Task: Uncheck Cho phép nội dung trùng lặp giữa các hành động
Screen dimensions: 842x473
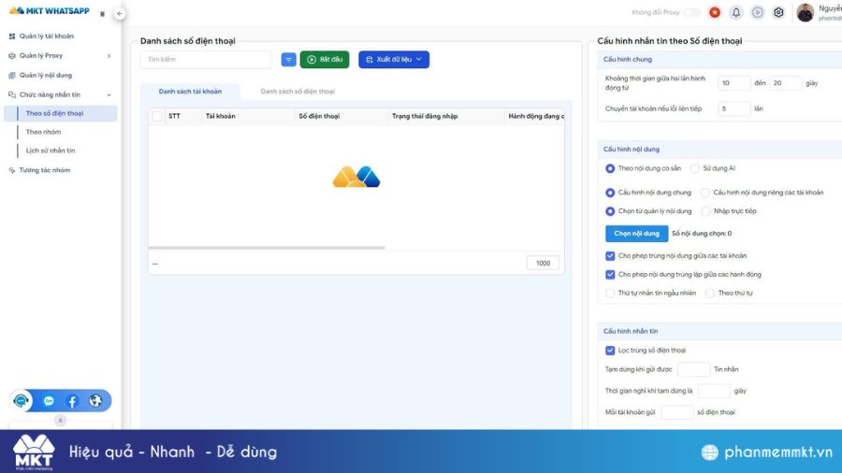Action: point(610,275)
